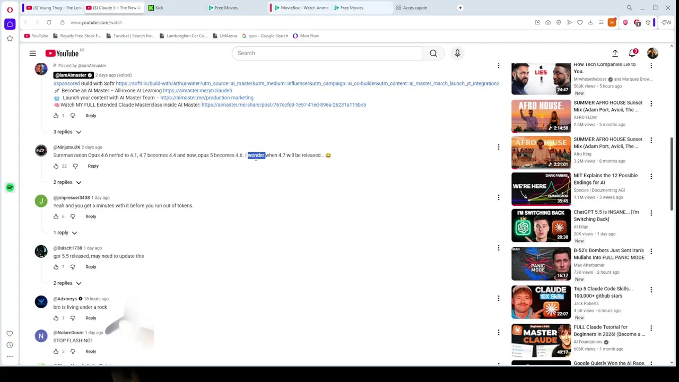Open options for ChatGPT 5.5 INSANE video
Screen dimensions: 679x382
[x=651, y=213]
